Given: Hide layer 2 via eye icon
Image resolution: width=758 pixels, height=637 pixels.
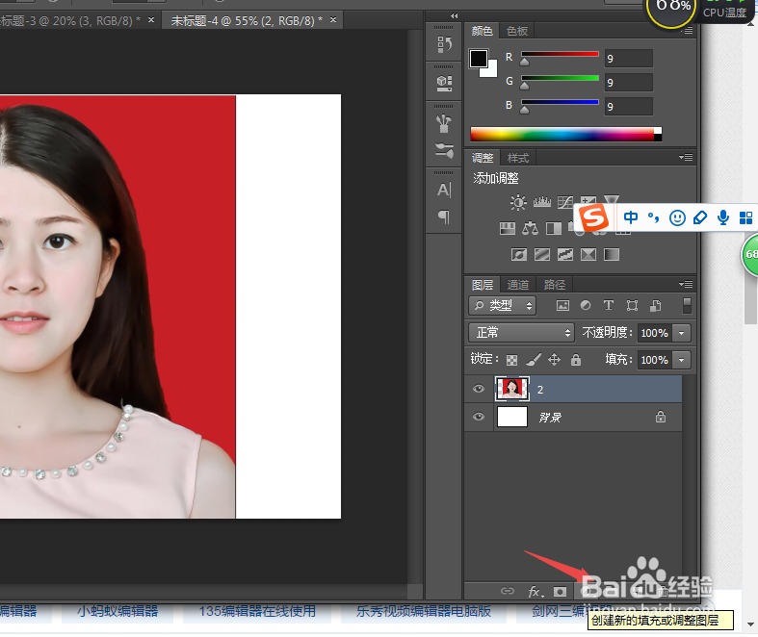Looking at the screenshot, I should click(479, 389).
